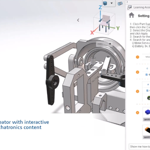
Task: Click the '2. Select the Disp' instruction line
Action: click(140, 30)
